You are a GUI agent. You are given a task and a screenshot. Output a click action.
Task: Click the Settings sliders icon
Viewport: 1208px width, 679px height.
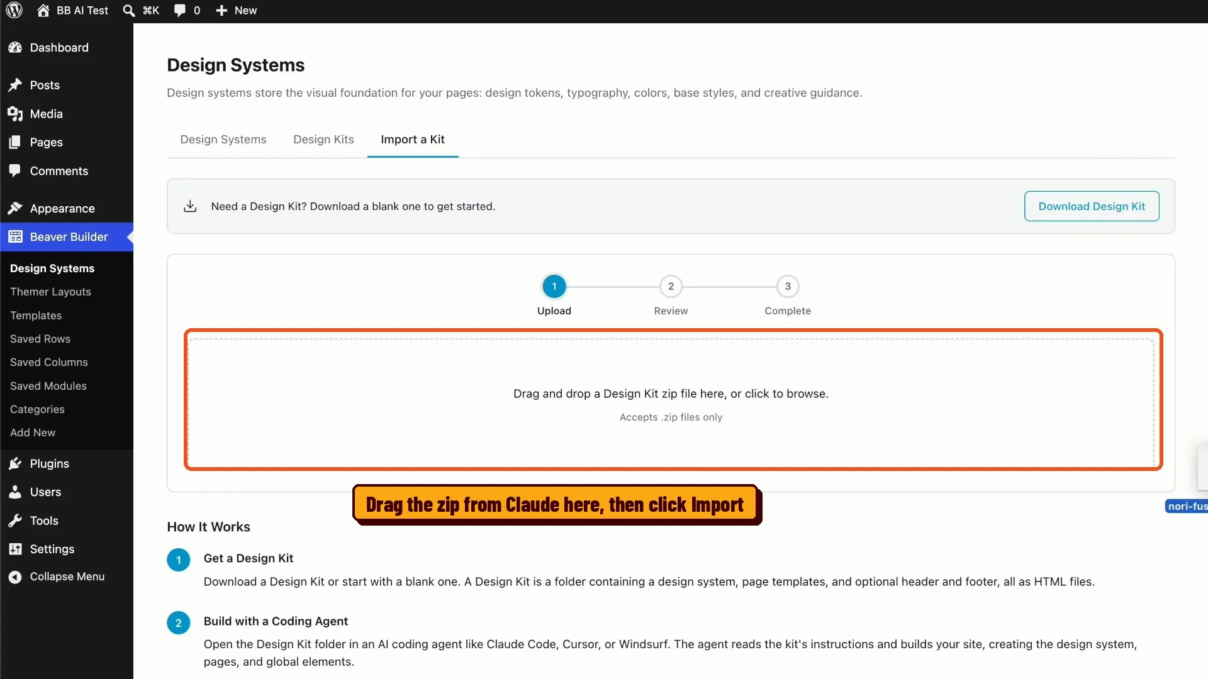click(15, 549)
